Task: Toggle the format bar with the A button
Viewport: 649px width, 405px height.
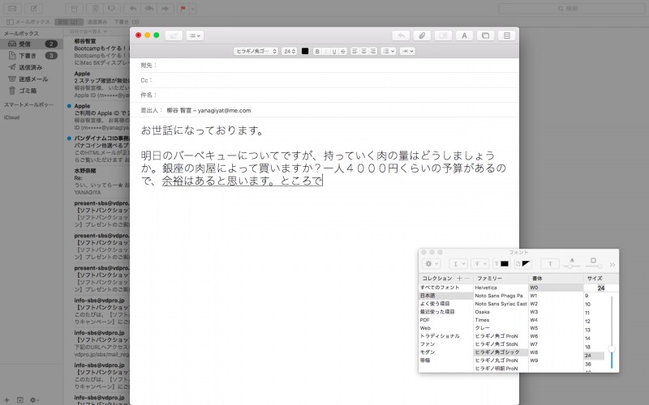Action: tap(464, 36)
